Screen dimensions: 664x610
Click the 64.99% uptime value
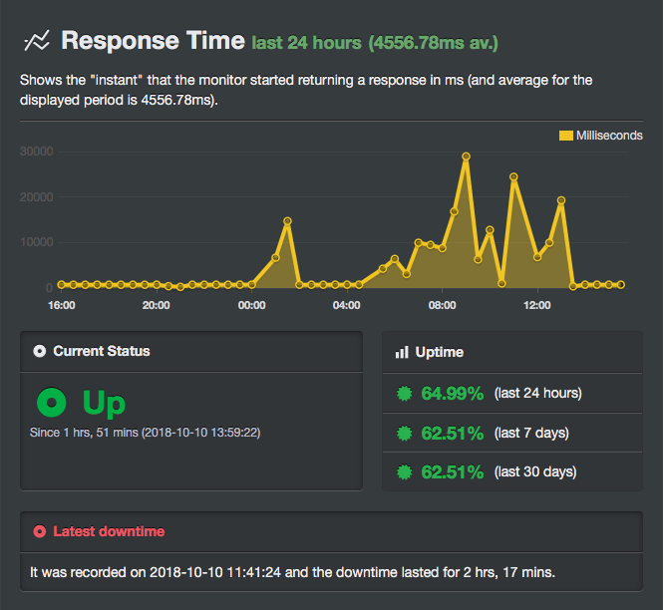coord(452,393)
